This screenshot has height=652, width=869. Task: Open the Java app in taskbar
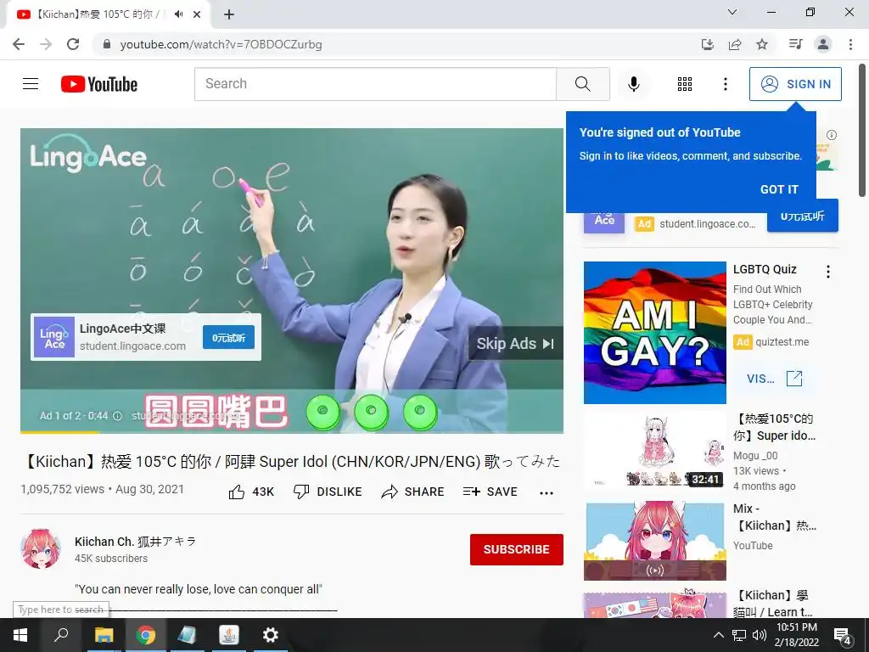pyautogui.click(x=229, y=635)
